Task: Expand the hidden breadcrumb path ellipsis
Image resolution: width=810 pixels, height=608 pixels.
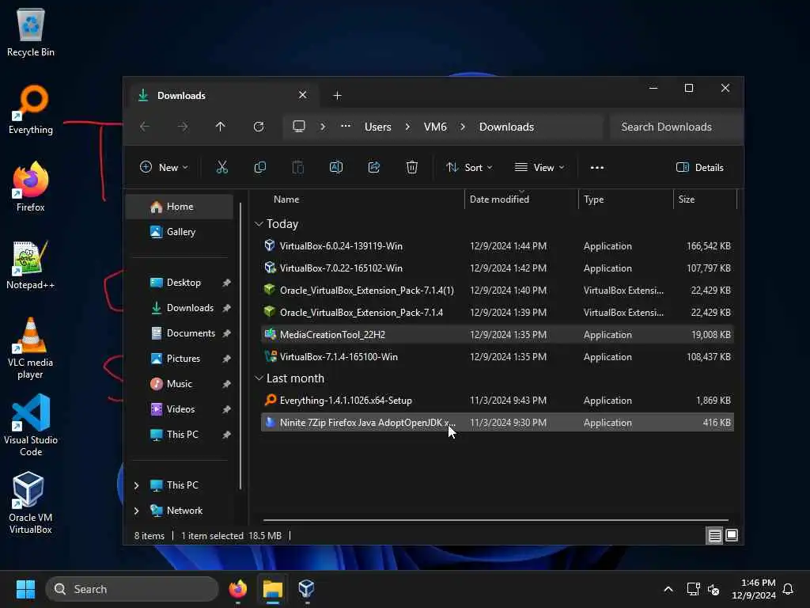Action: 346,127
